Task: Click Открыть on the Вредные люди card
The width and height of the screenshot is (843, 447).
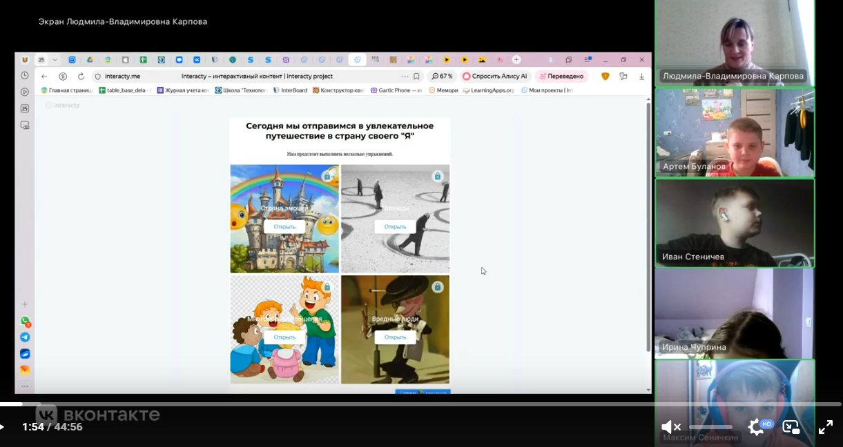Action: (395, 337)
